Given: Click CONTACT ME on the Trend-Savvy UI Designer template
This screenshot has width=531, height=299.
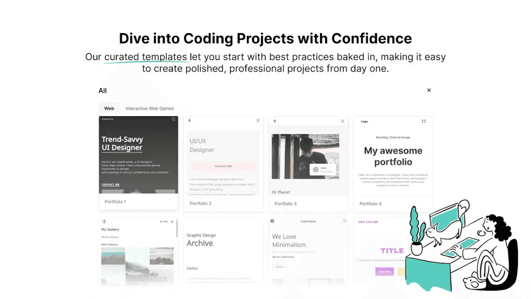Looking at the screenshot, I should click(x=110, y=185).
